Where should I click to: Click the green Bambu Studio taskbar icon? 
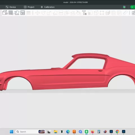86,132
